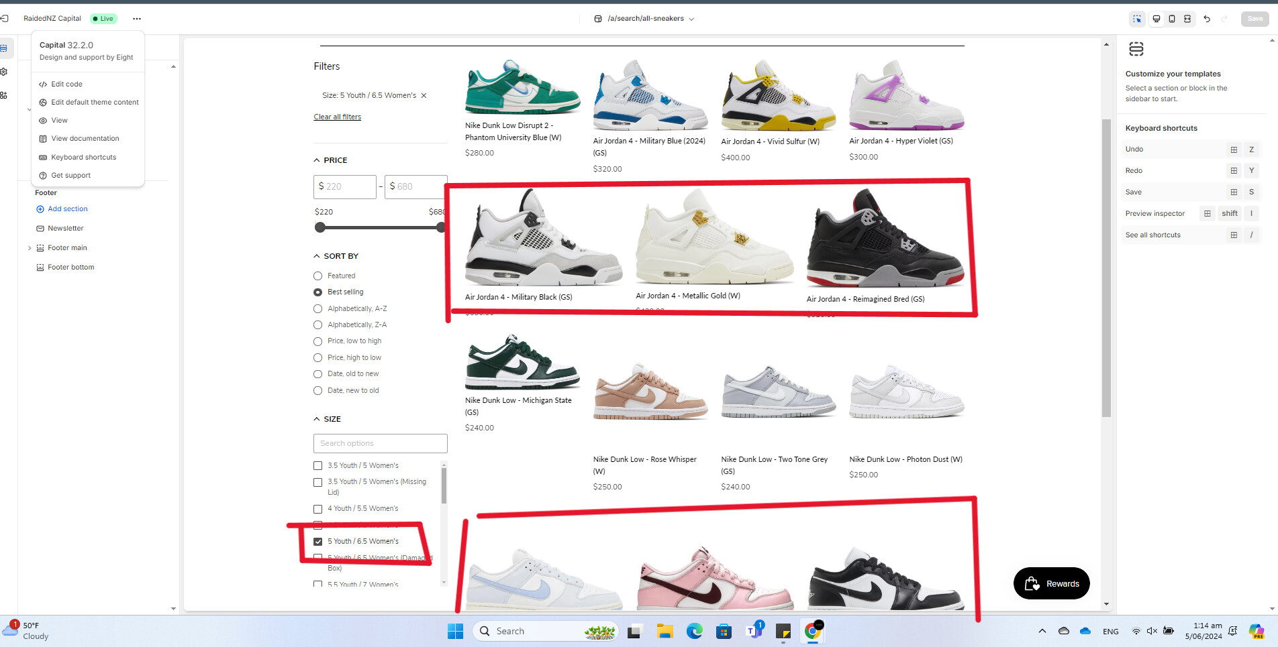Select the Featured sort option
The width and height of the screenshot is (1278, 647).
pos(318,276)
